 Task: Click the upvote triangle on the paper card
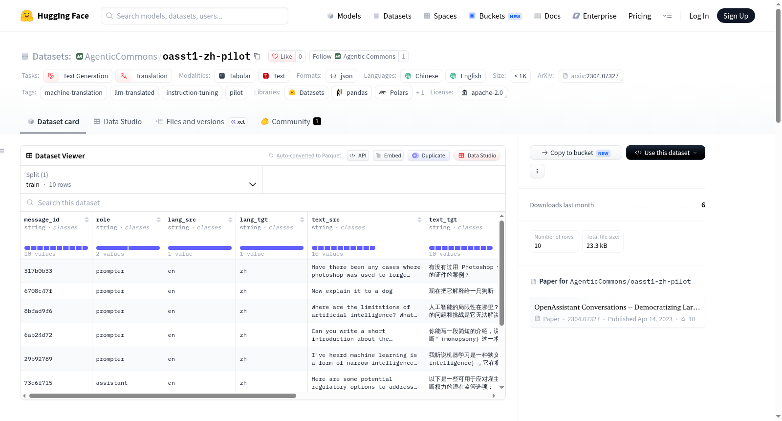pos(683,319)
